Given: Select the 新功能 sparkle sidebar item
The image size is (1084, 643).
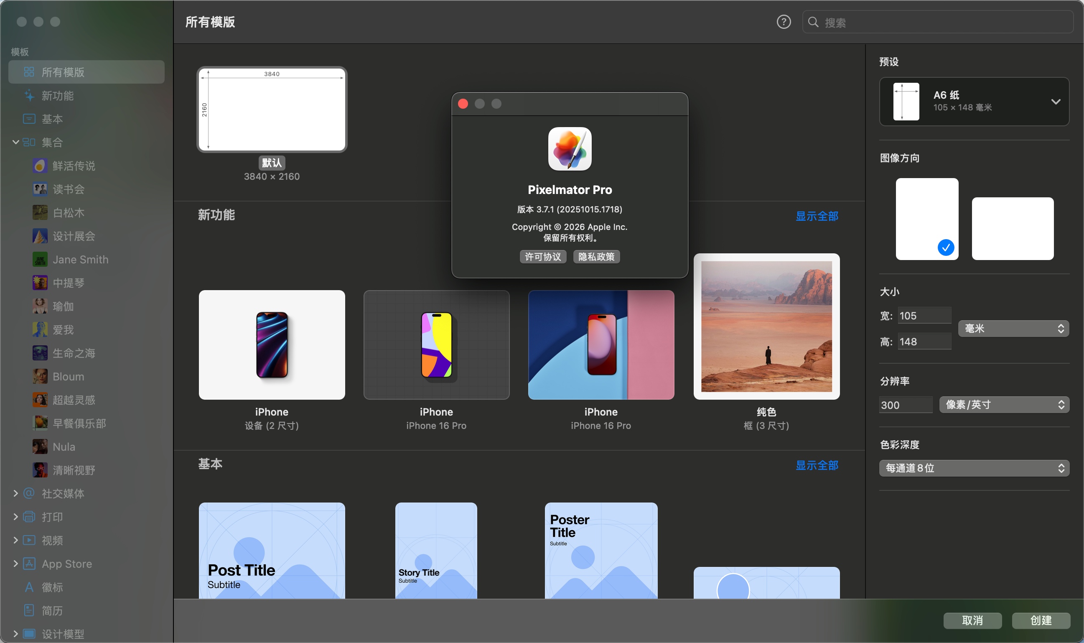Looking at the screenshot, I should pos(57,95).
